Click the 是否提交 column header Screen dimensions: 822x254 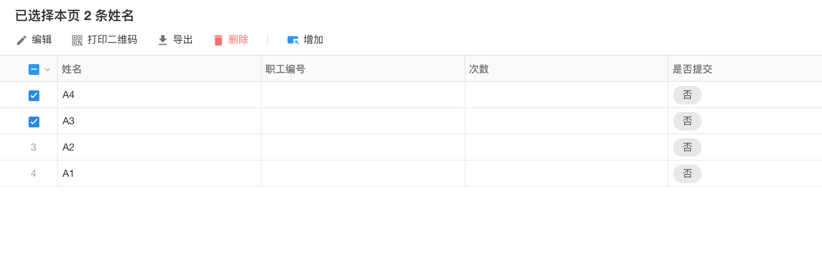pyautogui.click(x=692, y=69)
